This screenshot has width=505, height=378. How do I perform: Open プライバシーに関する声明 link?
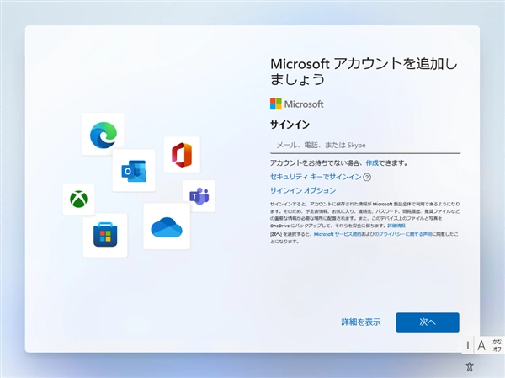click(x=405, y=234)
